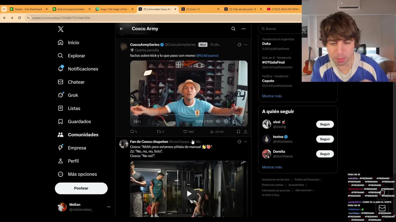The image size is (396, 222).
Task: Click the video progress bar
Action: [x=189, y=115]
